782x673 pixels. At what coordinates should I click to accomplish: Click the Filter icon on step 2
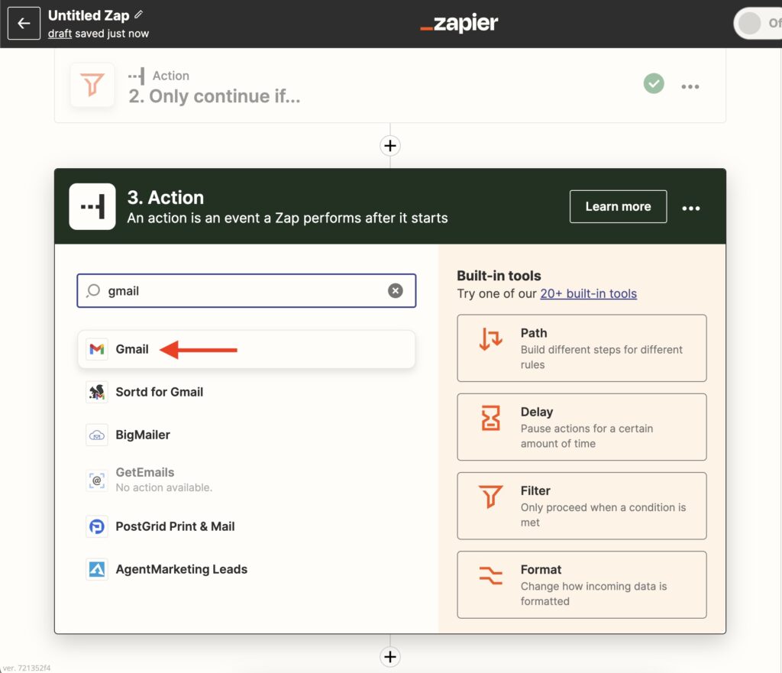coord(92,85)
